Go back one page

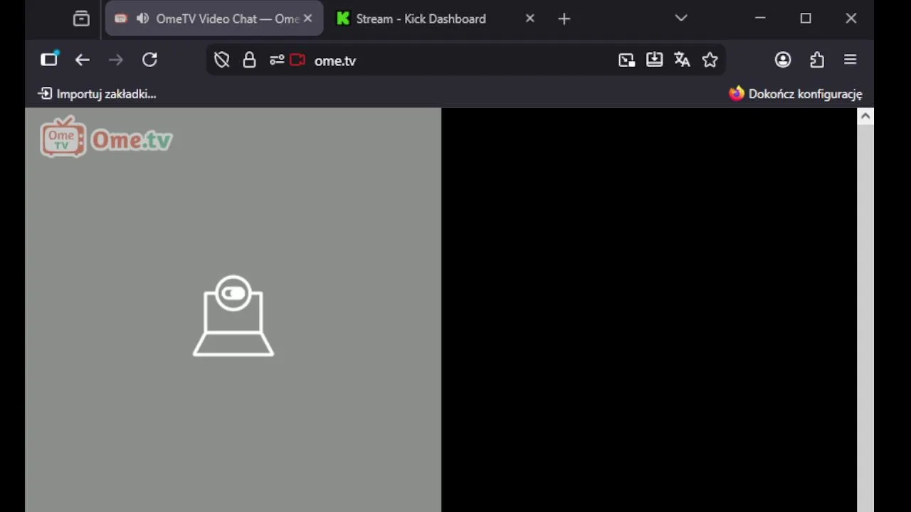83,60
